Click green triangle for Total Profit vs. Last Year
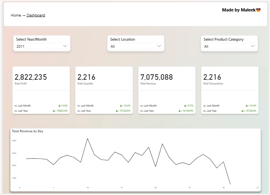 pos(54,111)
